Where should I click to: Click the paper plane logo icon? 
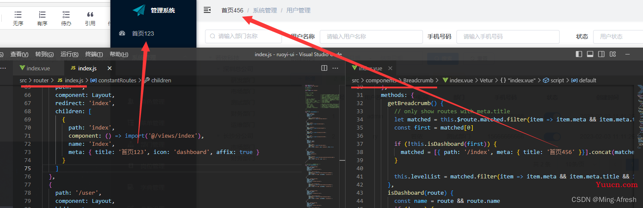point(139,10)
